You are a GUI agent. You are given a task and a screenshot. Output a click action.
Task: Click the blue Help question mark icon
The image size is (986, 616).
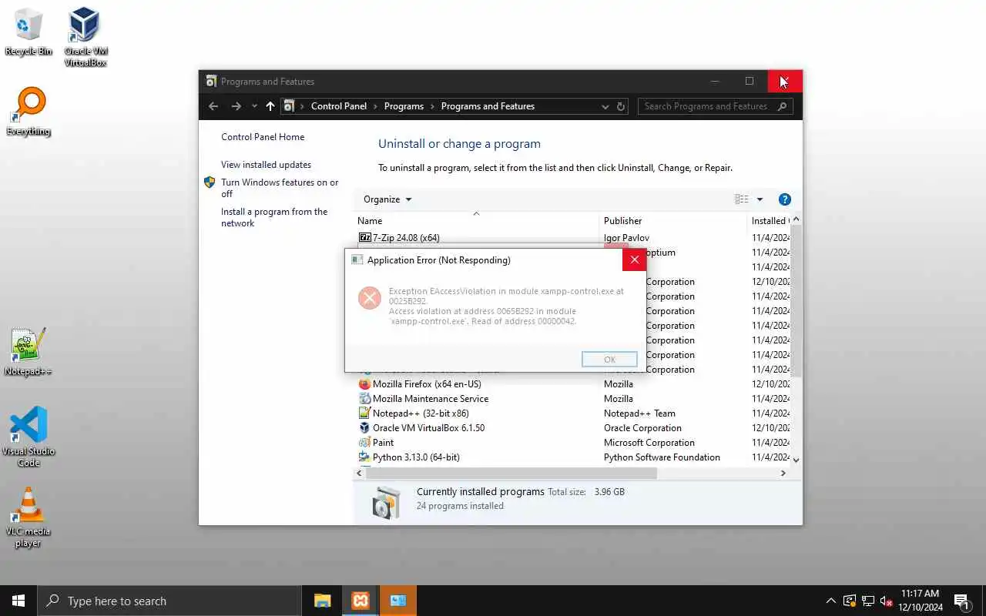[x=785, y=199]
